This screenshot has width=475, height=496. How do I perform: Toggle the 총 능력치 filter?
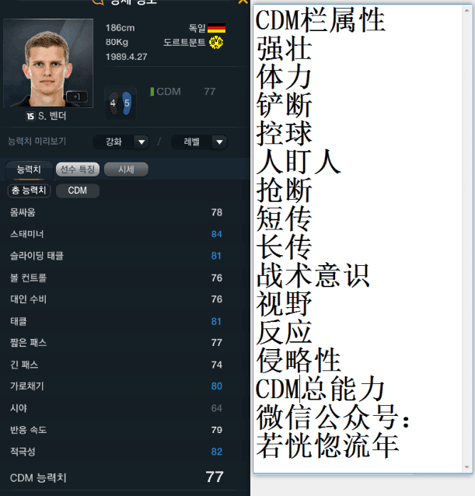[29, 190]
